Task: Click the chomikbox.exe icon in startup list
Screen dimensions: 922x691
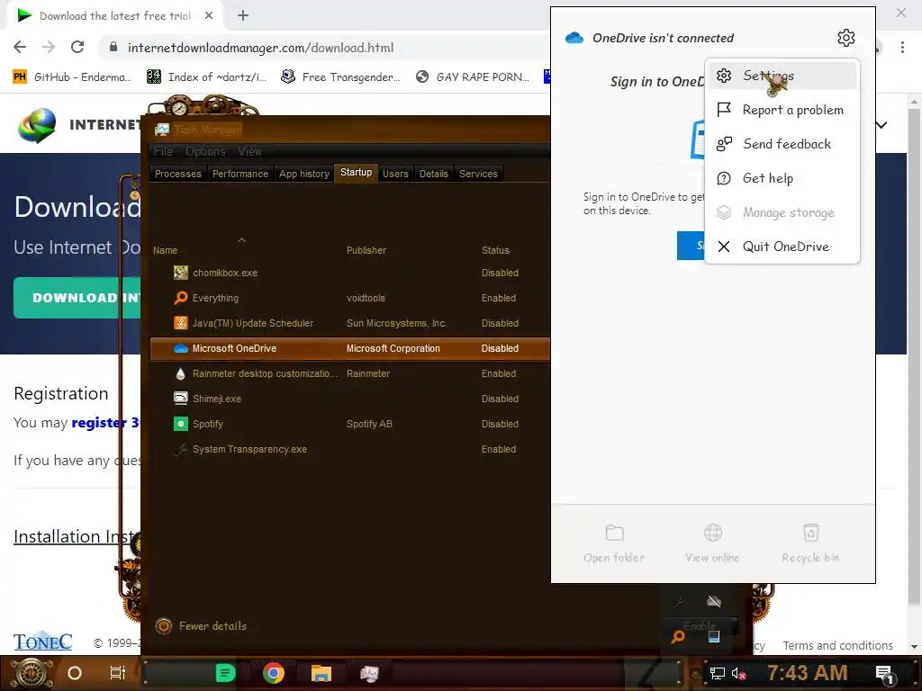Action: tap(180, 272)
